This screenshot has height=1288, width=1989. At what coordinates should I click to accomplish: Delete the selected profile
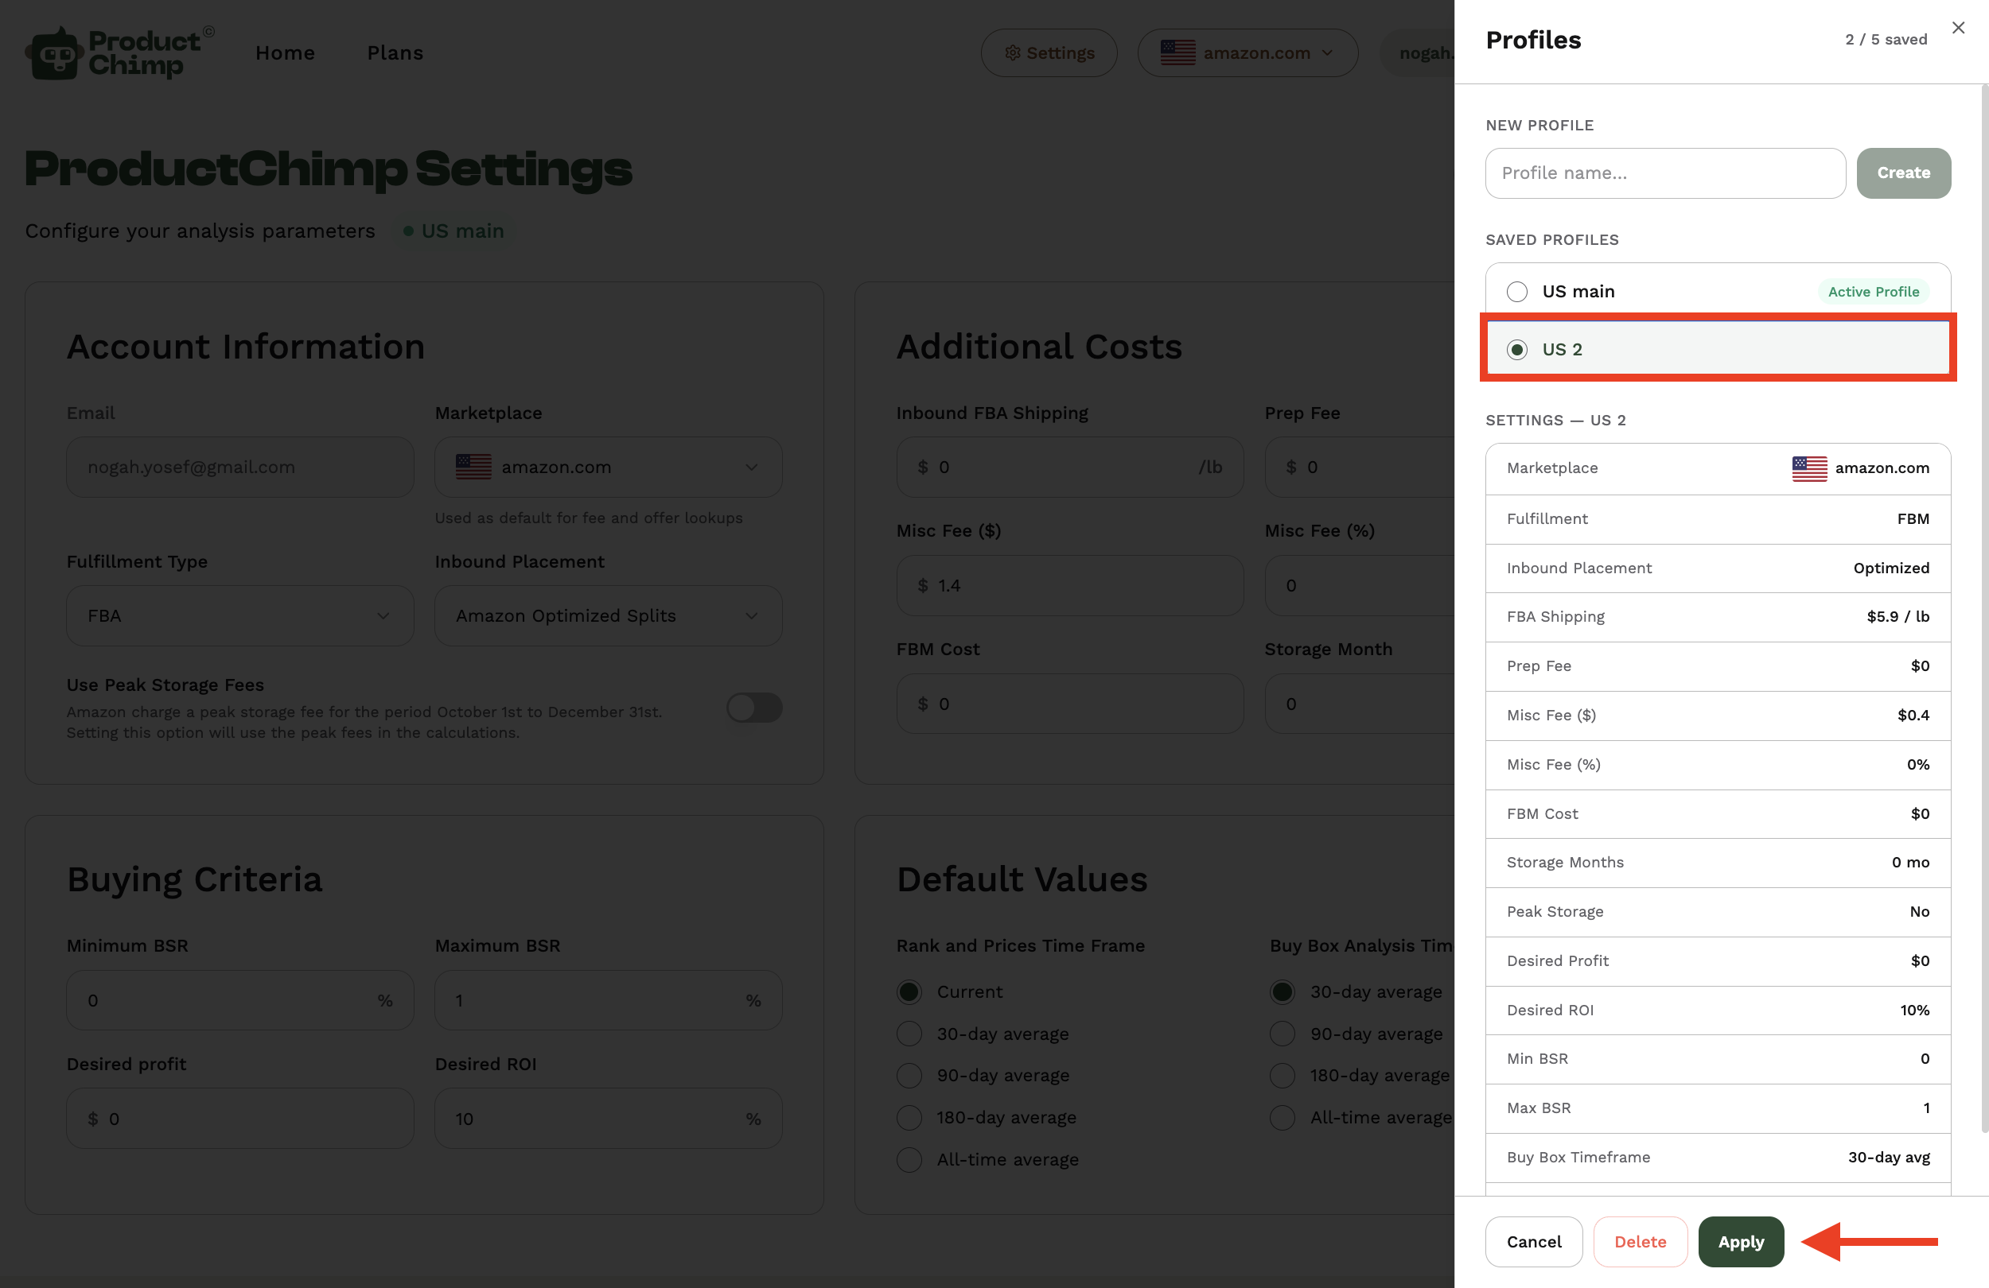[x=1640, y=1242]
